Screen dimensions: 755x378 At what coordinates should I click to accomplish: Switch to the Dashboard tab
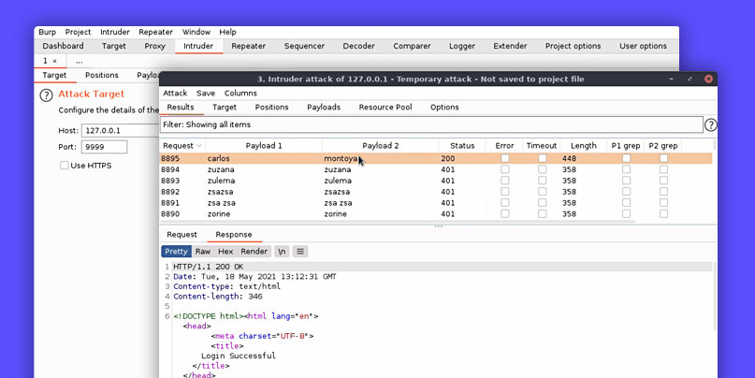(x=63, y=46)
